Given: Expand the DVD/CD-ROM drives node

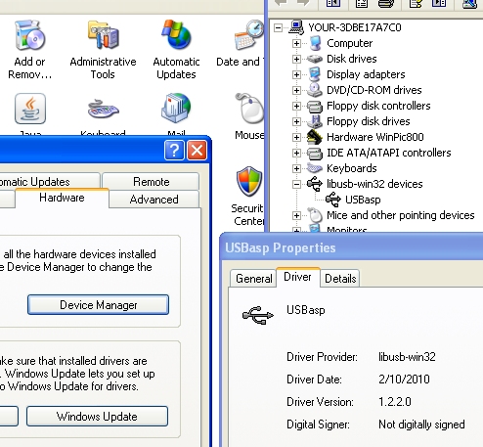Looking at the screenshot, I should pos(296,90).
